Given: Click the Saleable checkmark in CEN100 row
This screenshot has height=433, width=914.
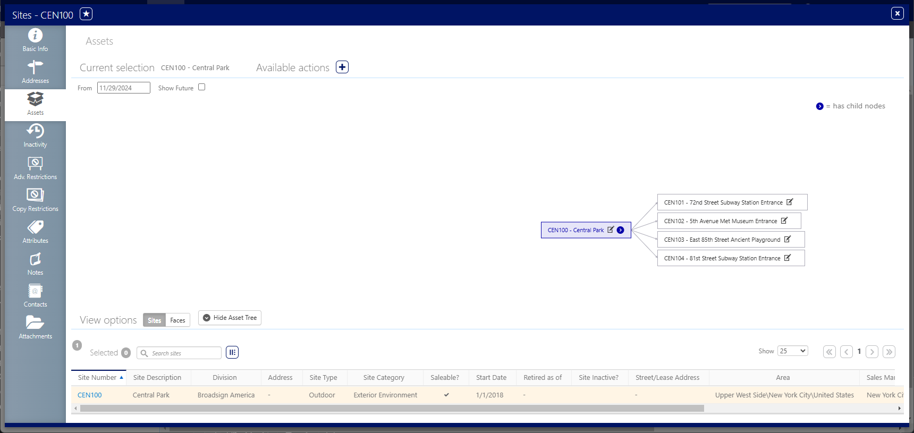Looking at the screenshot, I should coord(446,395).
